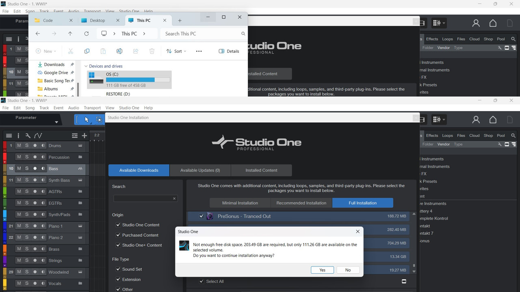The image size is (520, 292).
Task: Toggle the Details pane in File Explorer
Action: (229, 51)
